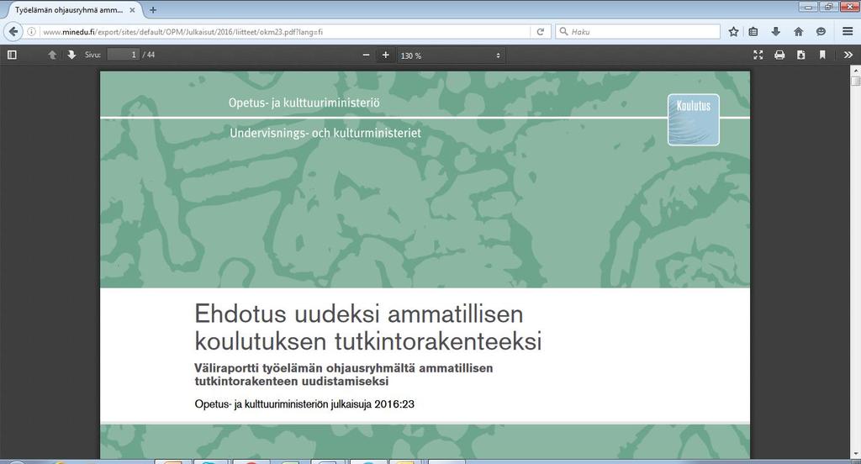The width and height of the screenshot is (861, 464).
Task: Show bookmarks list icon
Action: [753, 32]
